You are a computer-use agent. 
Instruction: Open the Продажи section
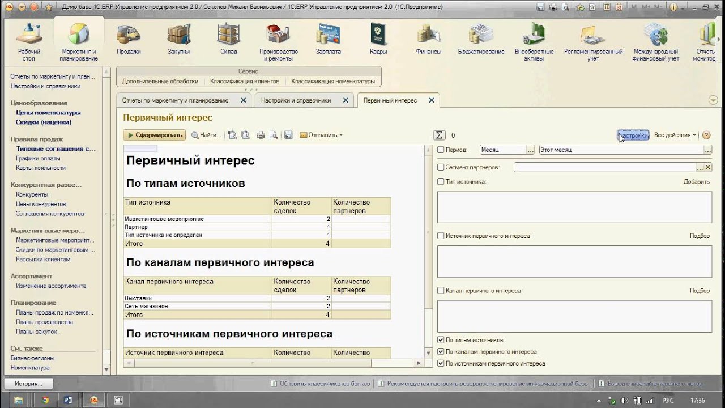[x=129, y=40]
